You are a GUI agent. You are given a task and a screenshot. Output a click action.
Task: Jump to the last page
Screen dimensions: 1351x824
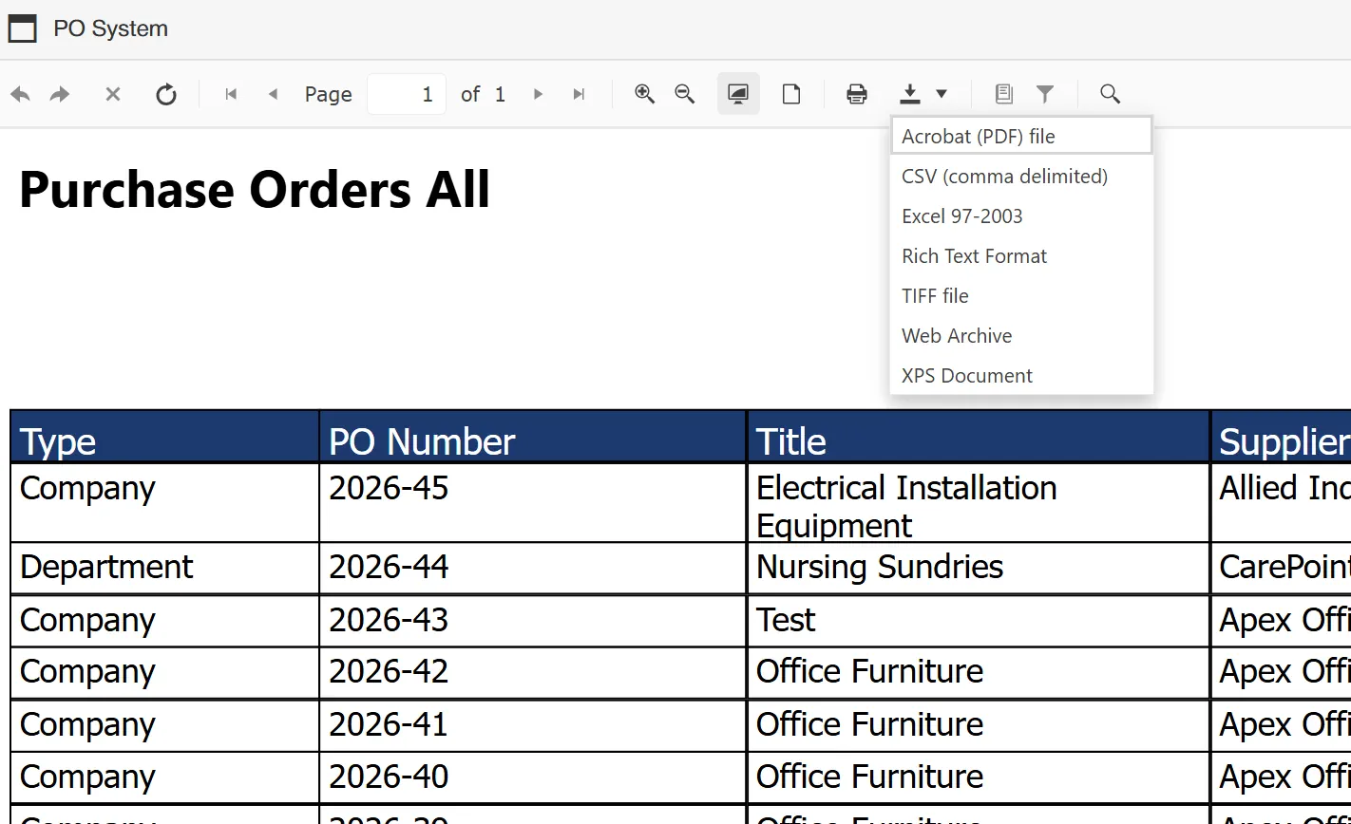579,94
